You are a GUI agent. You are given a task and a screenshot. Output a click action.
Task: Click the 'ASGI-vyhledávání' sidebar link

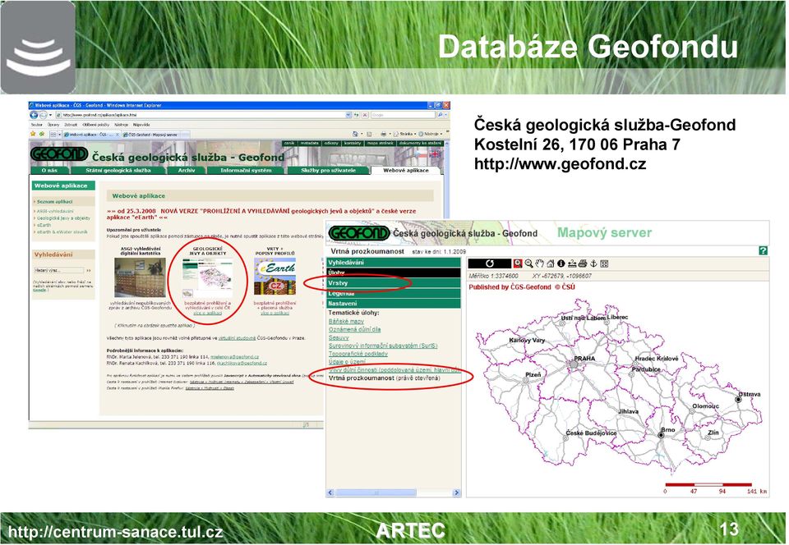click(55, 212)
